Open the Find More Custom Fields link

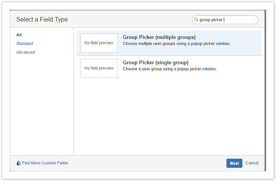coord(45,163)
